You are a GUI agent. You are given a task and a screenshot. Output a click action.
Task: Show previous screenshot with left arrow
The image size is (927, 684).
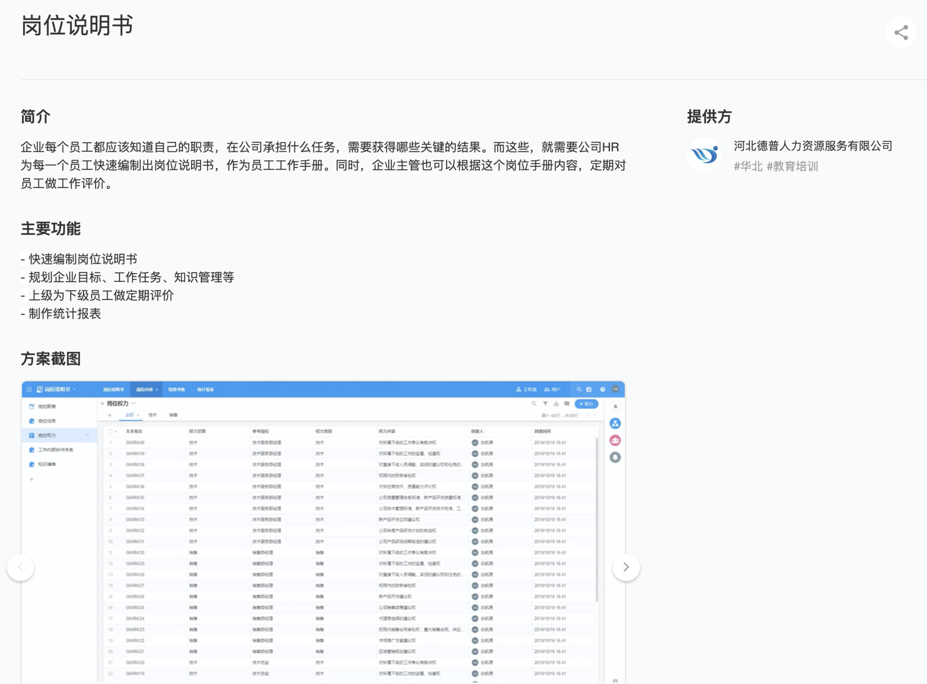click(x=21, y=567)
